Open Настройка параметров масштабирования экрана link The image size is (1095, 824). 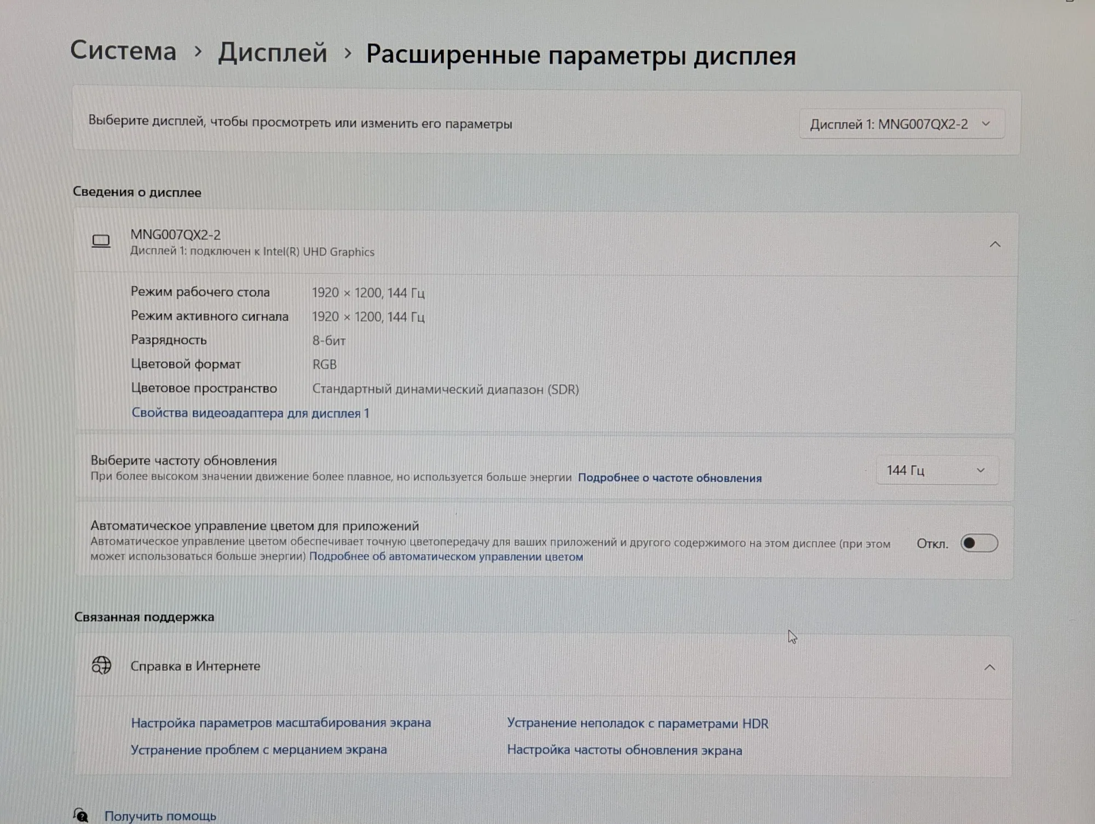coord(281,723)
